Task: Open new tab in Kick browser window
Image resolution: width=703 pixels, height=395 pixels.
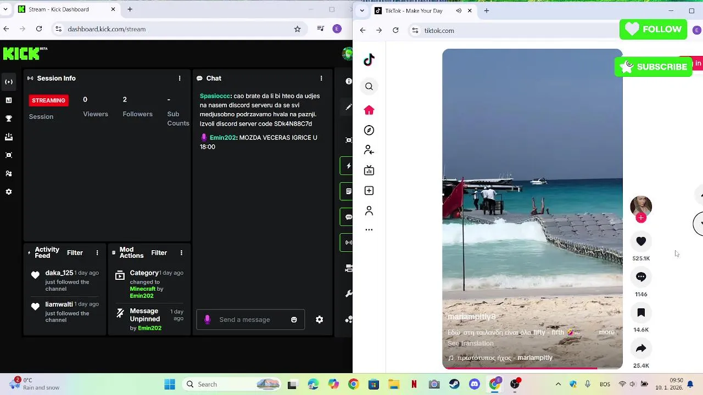Action: point(130,9)
